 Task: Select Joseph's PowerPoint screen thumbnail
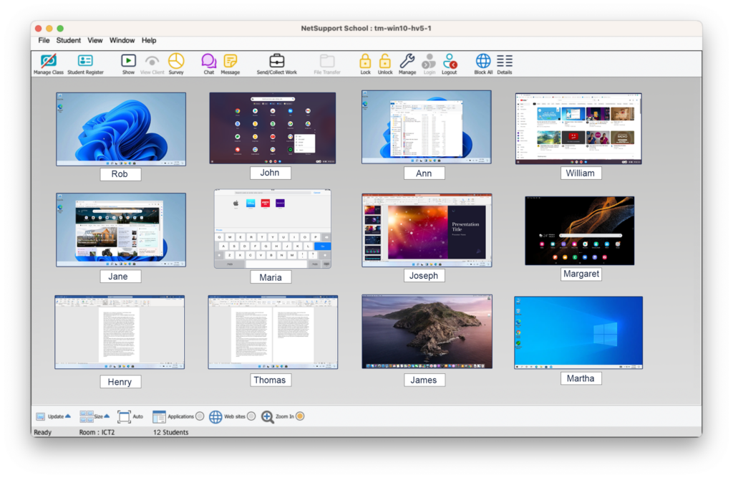tap(426, 230)
